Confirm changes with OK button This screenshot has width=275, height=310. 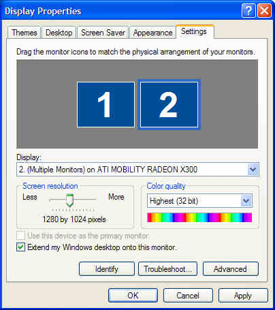133,295
